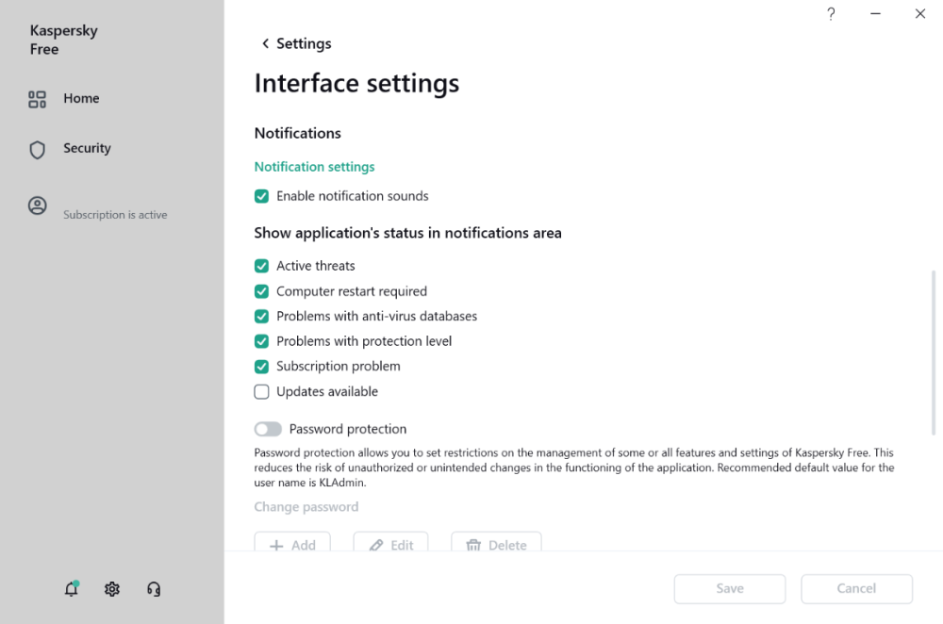Open settings via the gear icon
943x624 pixels.
(112, 589)
